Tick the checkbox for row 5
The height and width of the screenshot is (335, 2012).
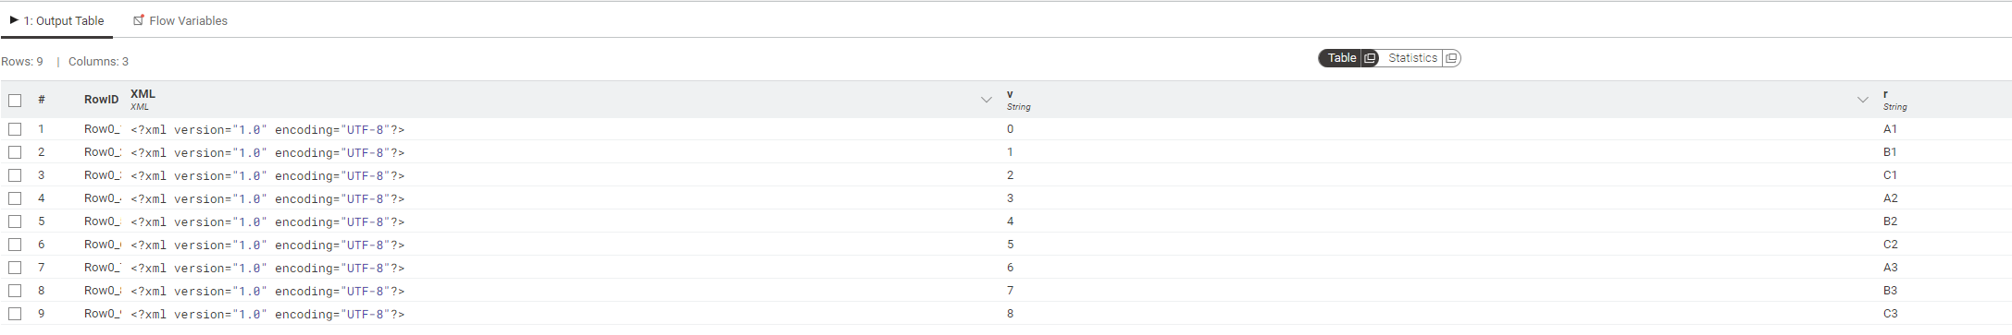(15, 221)
